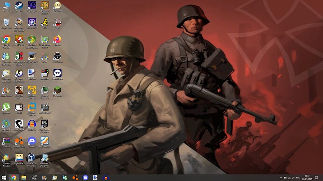The image size is (323, 181).
Task: Open the Movie Maker desktop shortcut
Action: click(7, 91)
